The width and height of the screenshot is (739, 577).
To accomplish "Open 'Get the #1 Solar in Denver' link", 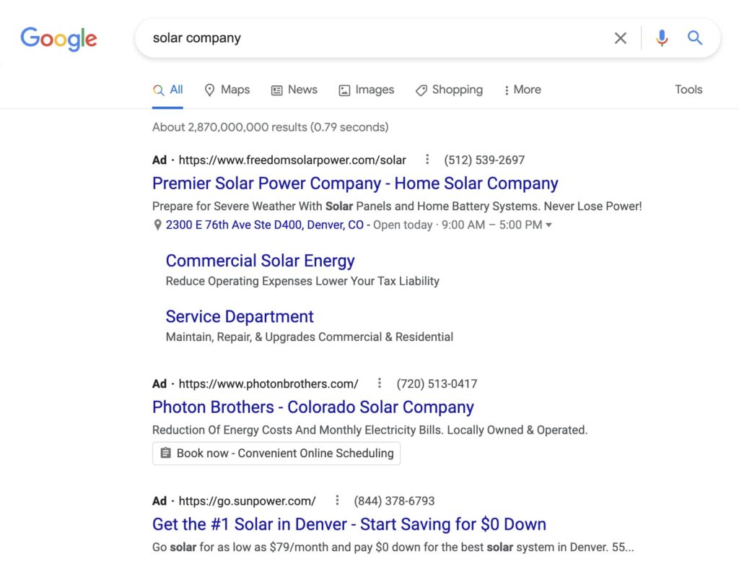I will (349, 524).
